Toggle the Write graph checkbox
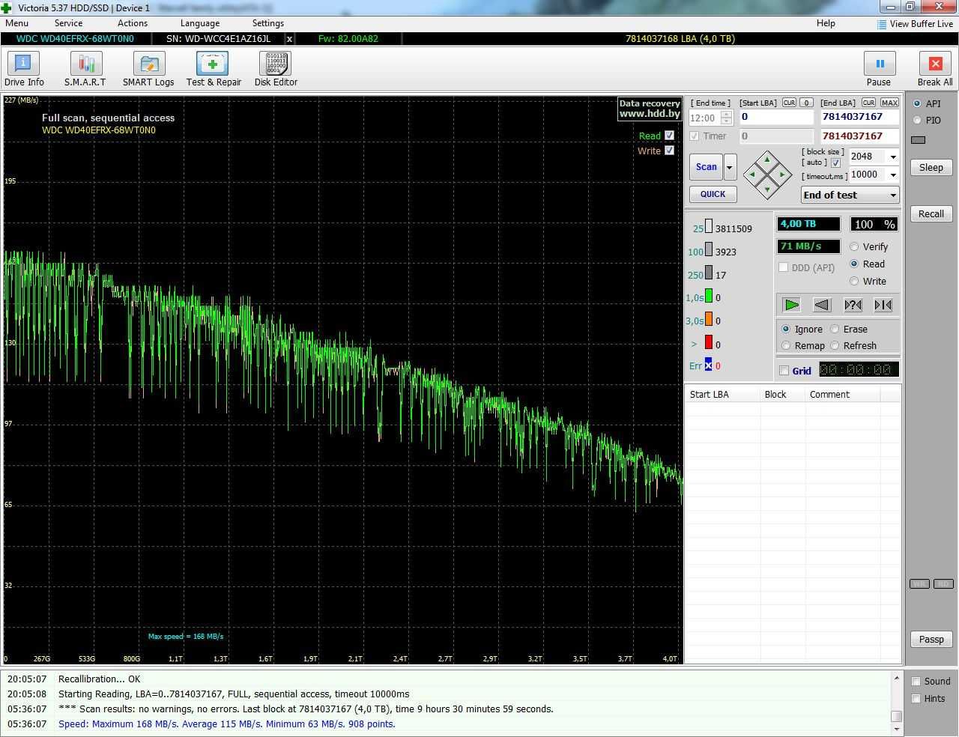959x737 pixels. coord(669,151)
